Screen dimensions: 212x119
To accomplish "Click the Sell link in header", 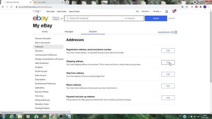I will pos(137,11).
